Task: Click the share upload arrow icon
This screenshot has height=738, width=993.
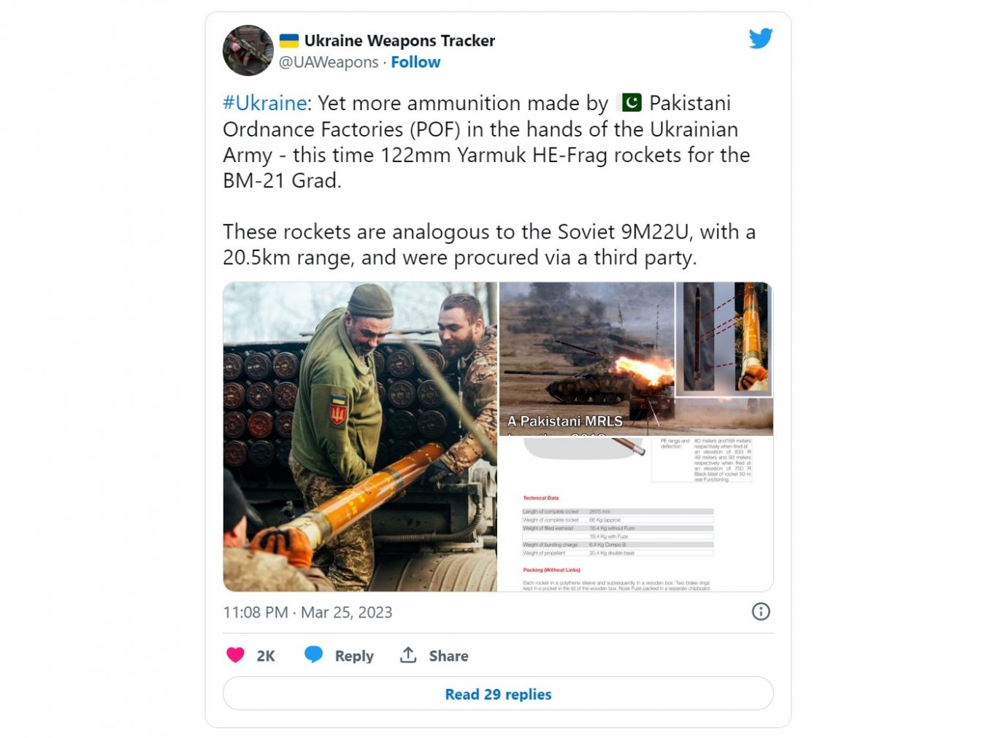Action: tap(408, 655)
